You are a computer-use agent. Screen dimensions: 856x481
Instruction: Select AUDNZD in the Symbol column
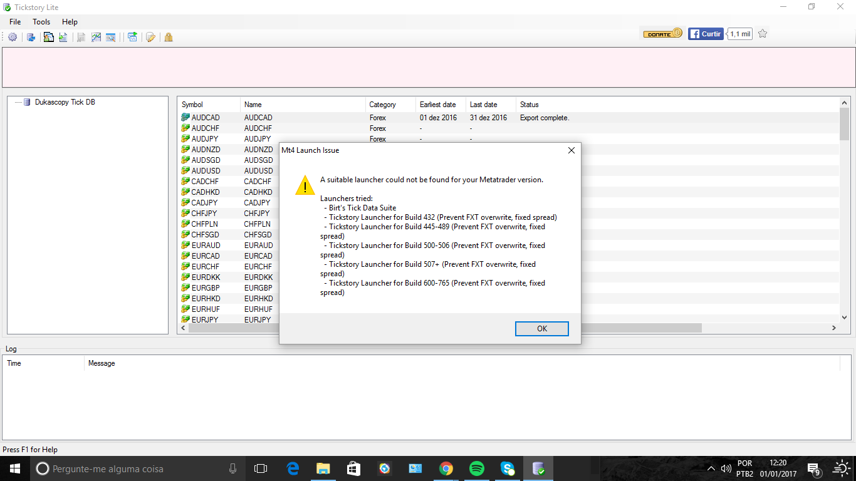pos(206,150)
